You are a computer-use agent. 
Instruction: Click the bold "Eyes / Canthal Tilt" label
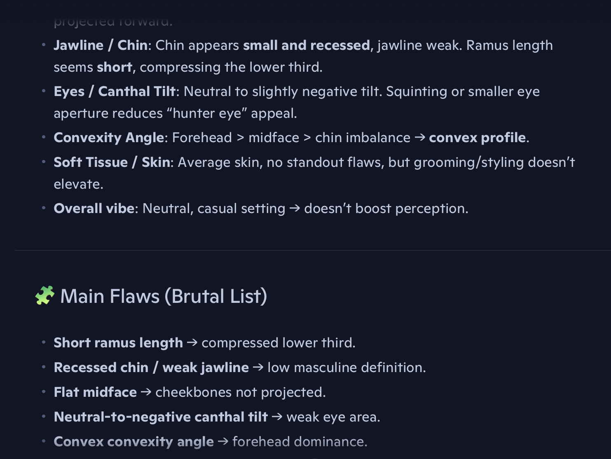(x=115, y=91)
